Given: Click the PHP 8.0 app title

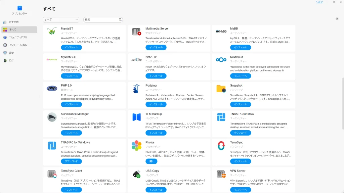Looking at the screenshot, I should point(66,86).
